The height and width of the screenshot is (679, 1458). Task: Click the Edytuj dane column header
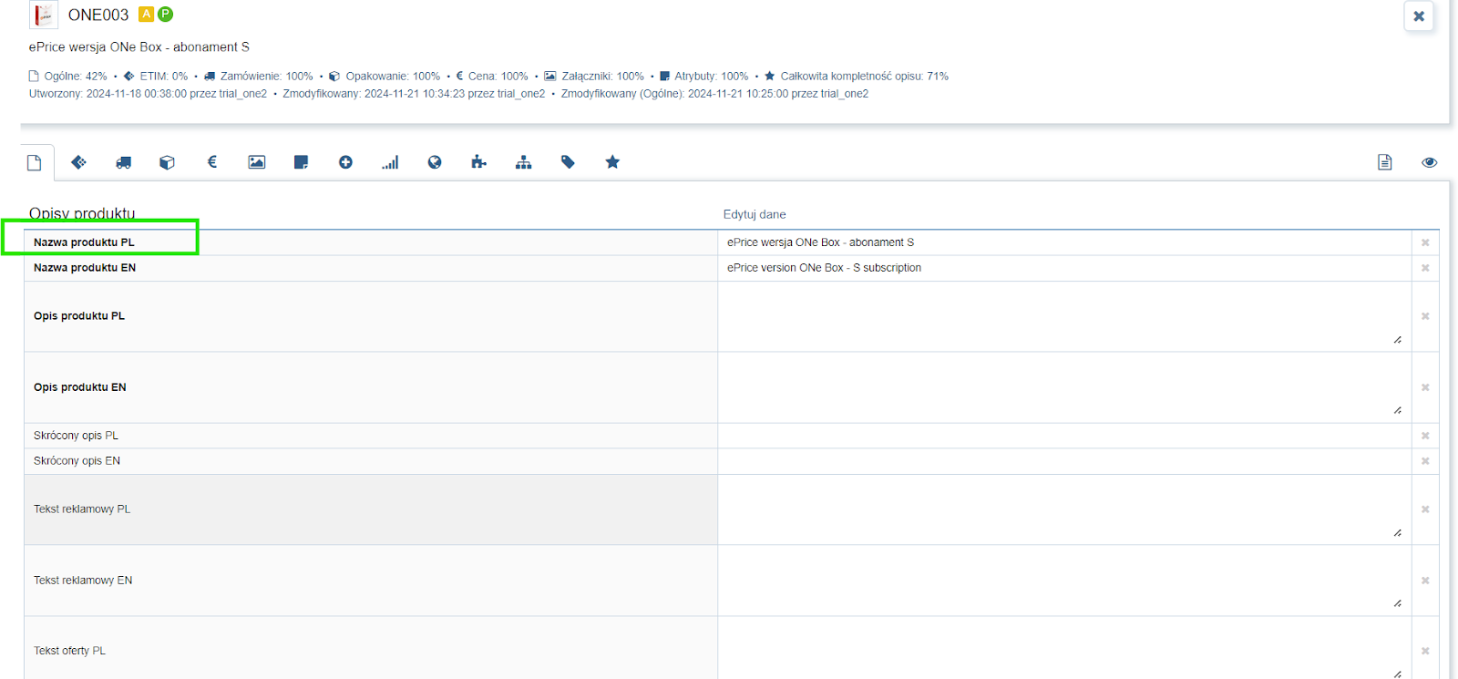coord(755,215)
